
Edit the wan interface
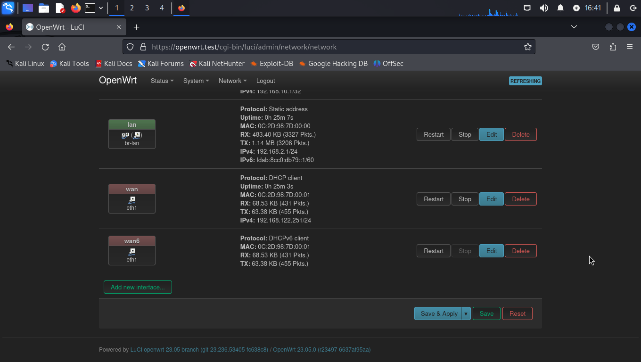[x=492, y=199]
